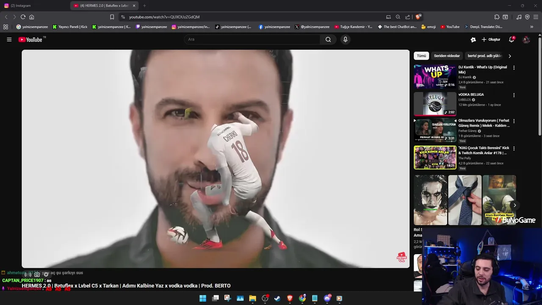Viewport: 542px width, 305px height.
Task: Open the 'LVBELC5' channel name
Action: tap(465, 100)
